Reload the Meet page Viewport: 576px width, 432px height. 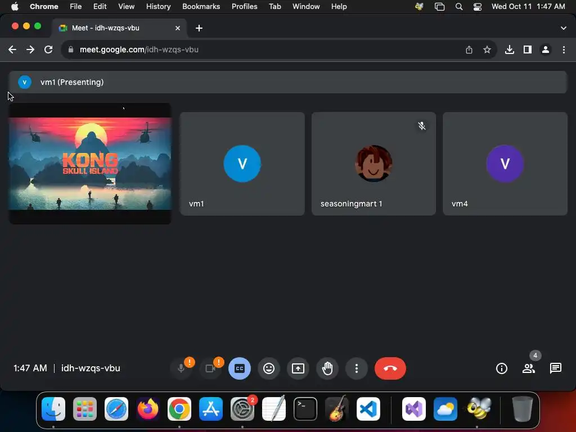click(x=48, y=49)
